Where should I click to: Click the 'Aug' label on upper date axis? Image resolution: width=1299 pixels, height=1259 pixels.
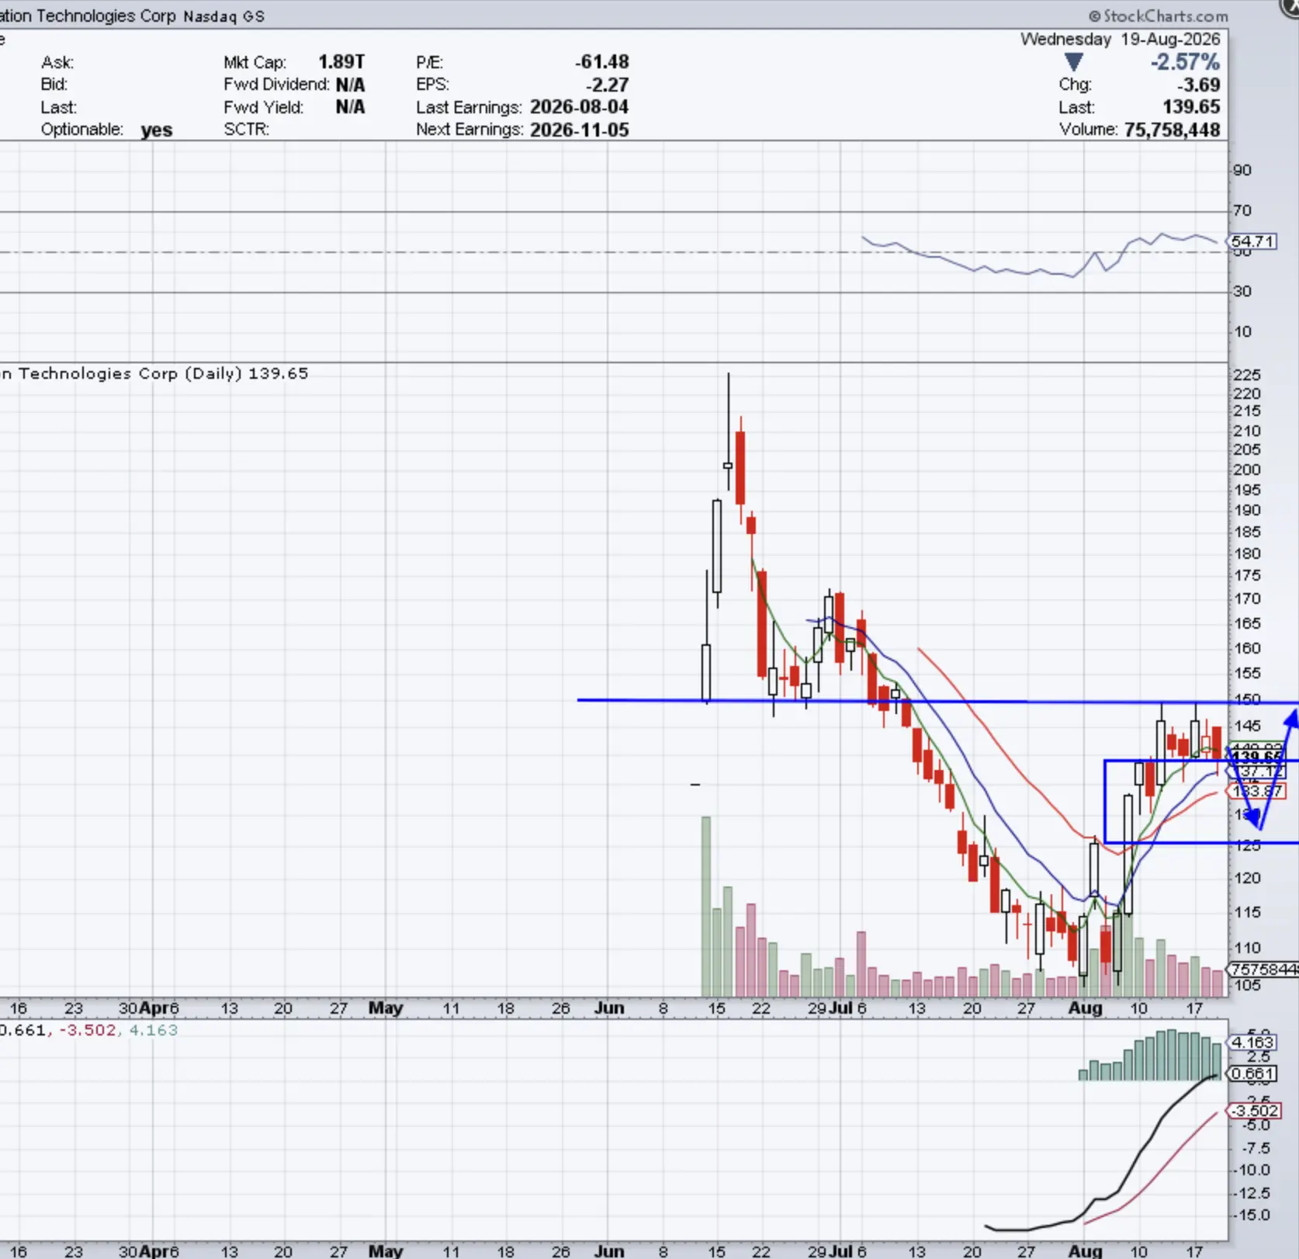1085,1008
